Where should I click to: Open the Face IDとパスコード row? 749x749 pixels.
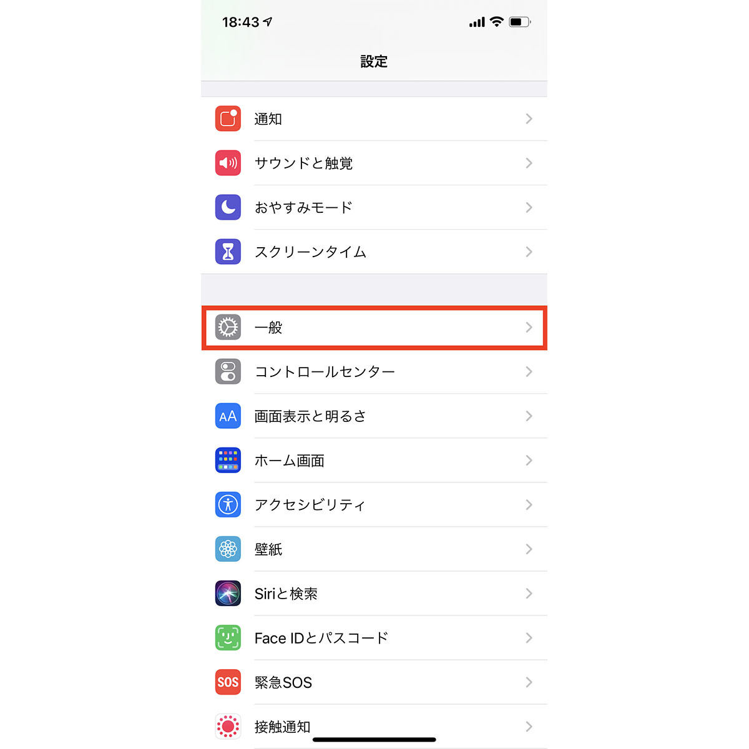374,637
